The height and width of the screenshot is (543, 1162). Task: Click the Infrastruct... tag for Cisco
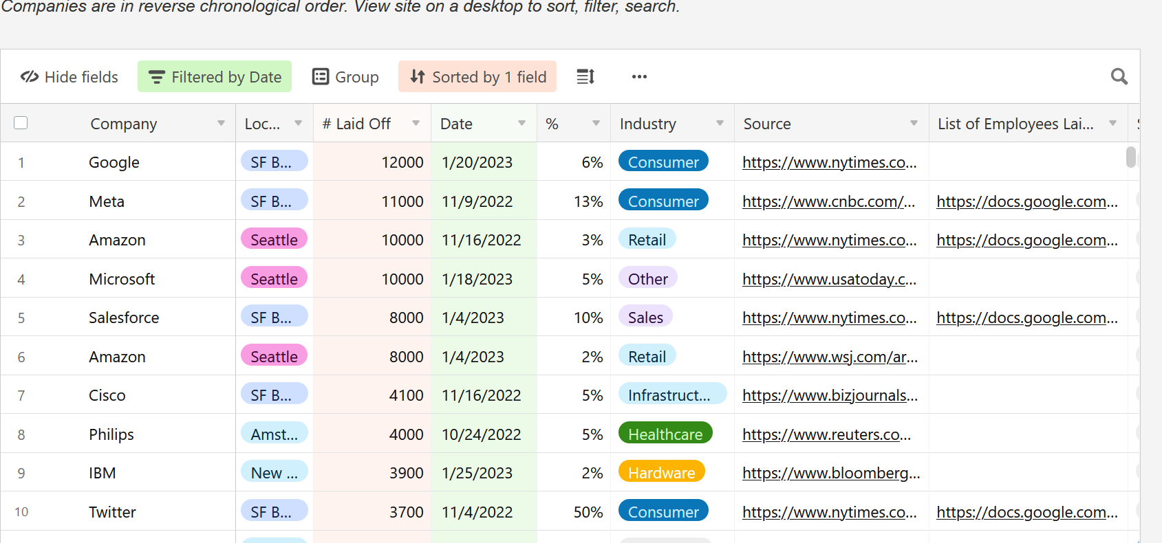pyautogui.click(x=672, y=395)
